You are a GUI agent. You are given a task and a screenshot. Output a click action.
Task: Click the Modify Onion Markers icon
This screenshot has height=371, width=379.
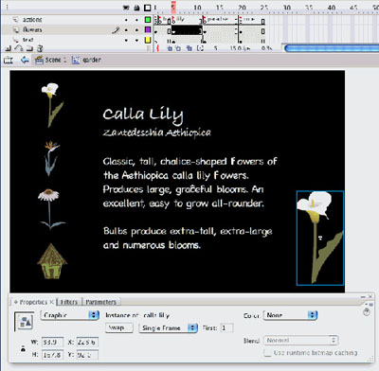point(200,48)
